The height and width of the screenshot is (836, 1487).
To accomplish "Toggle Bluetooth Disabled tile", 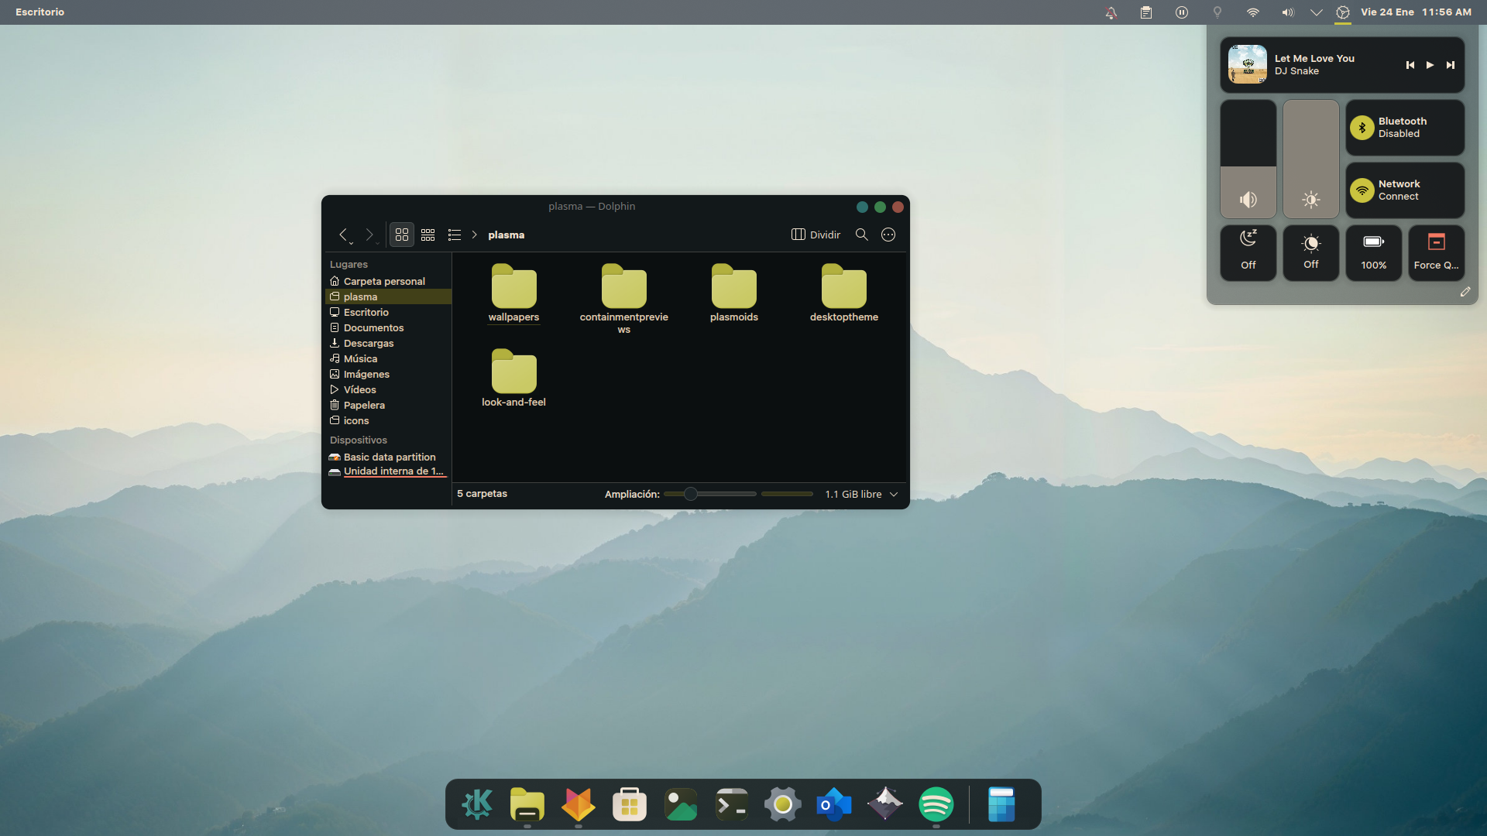I will 1405,128.
